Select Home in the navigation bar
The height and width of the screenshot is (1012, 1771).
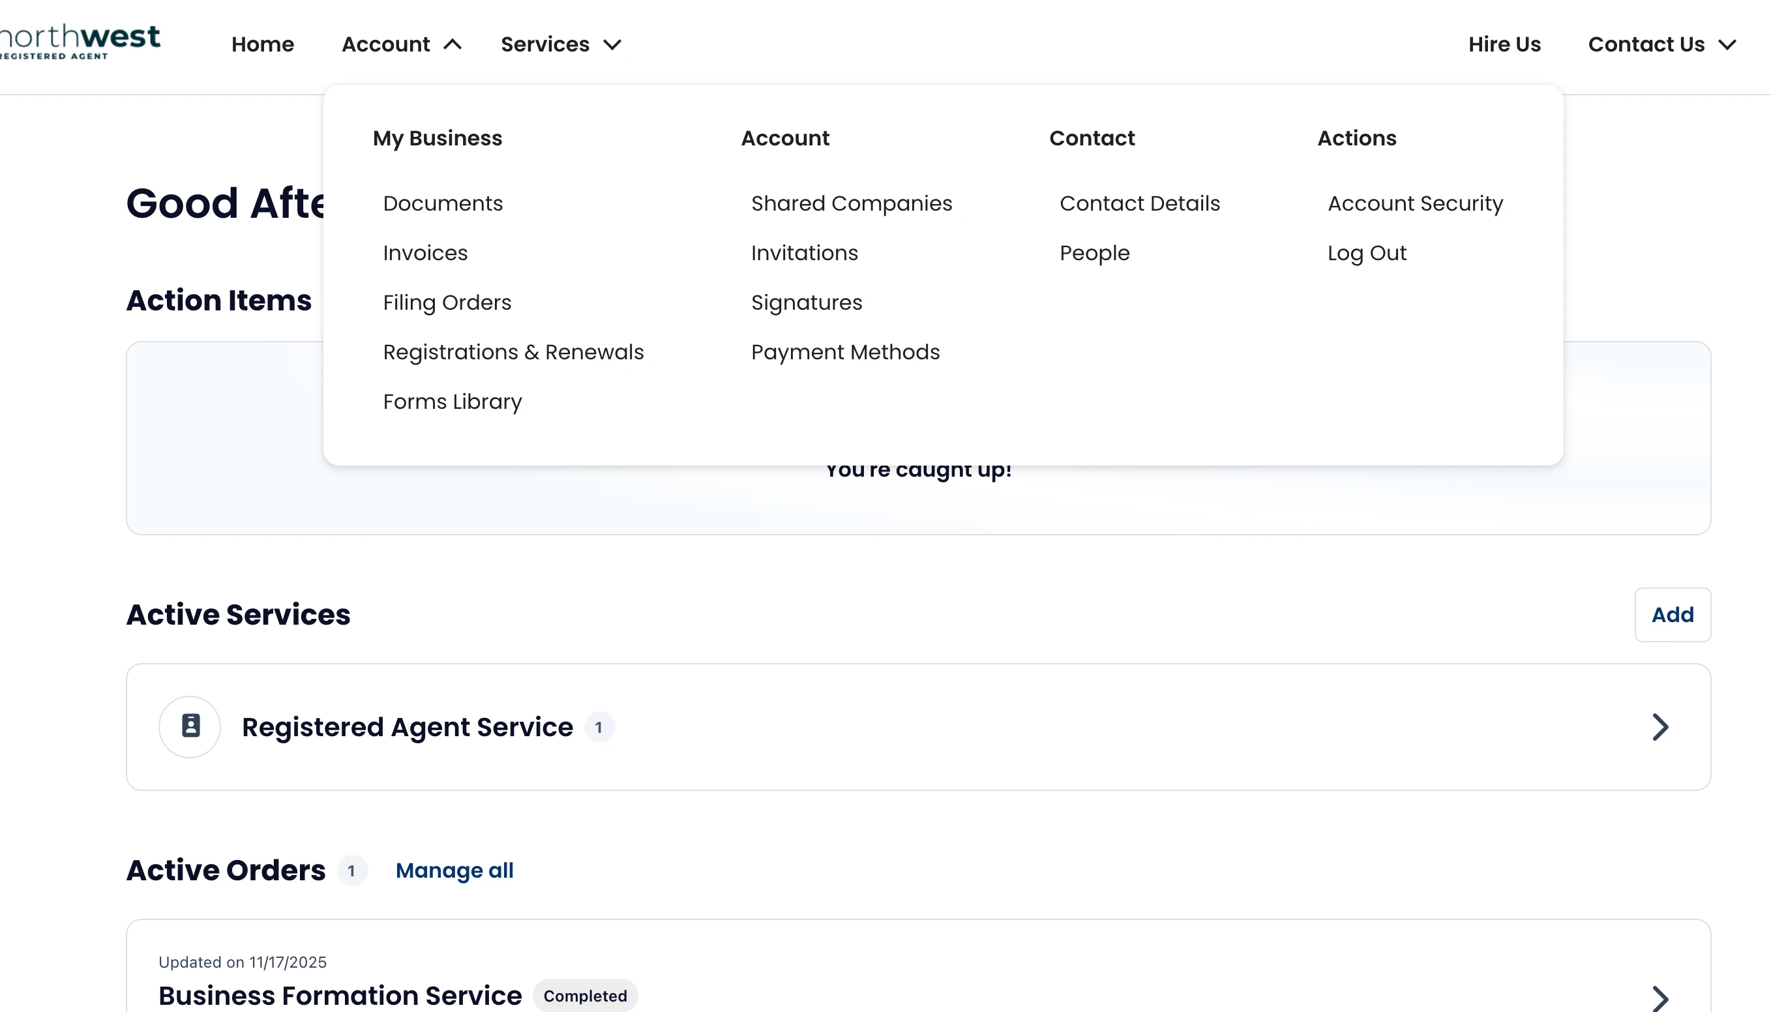pyautogui.click(x=262, y=44)
